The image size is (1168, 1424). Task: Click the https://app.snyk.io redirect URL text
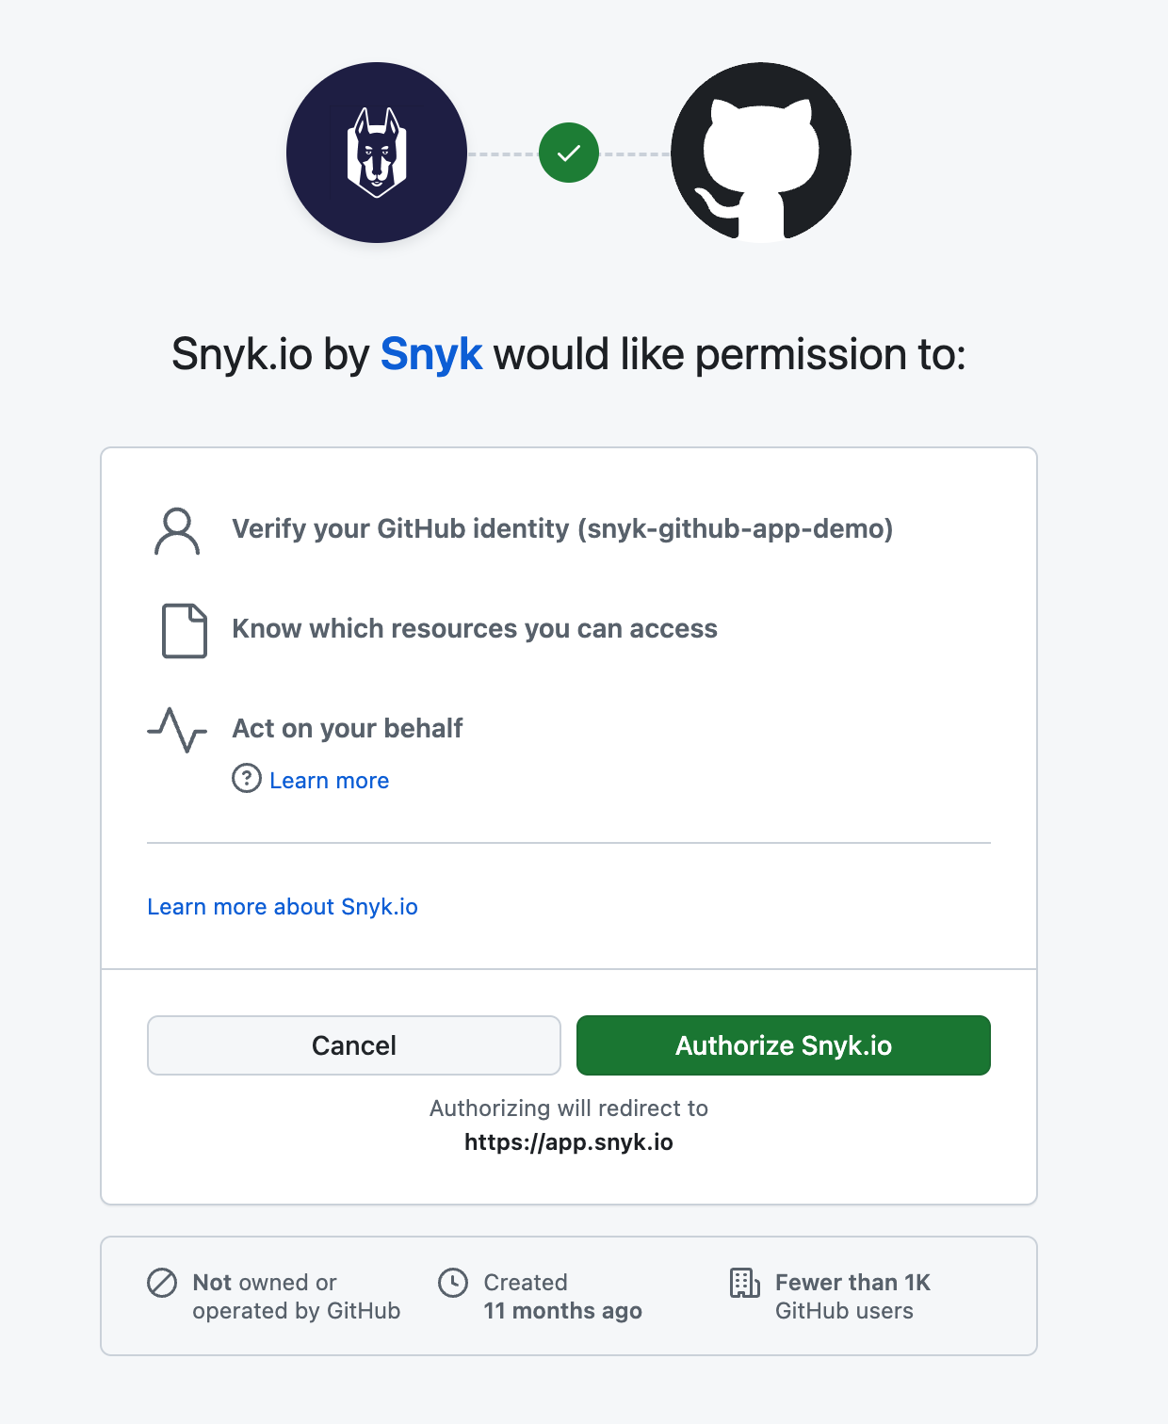pos(569,1142)
